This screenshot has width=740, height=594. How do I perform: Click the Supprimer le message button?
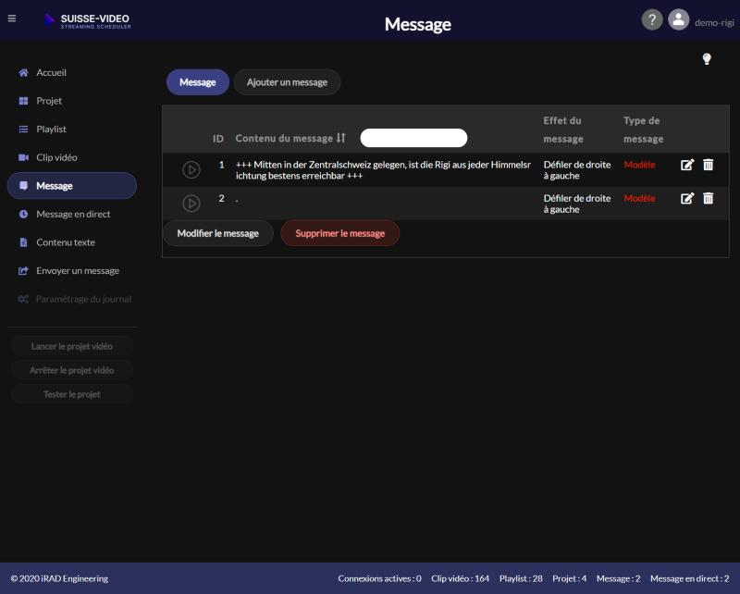pyautogui.click(x=339, y=233)
